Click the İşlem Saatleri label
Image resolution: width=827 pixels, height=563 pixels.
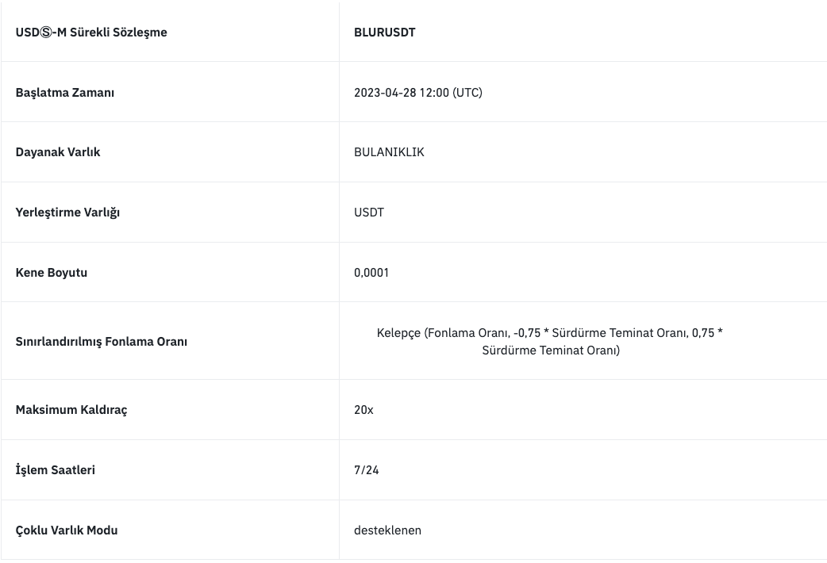[x=56, y=470]
